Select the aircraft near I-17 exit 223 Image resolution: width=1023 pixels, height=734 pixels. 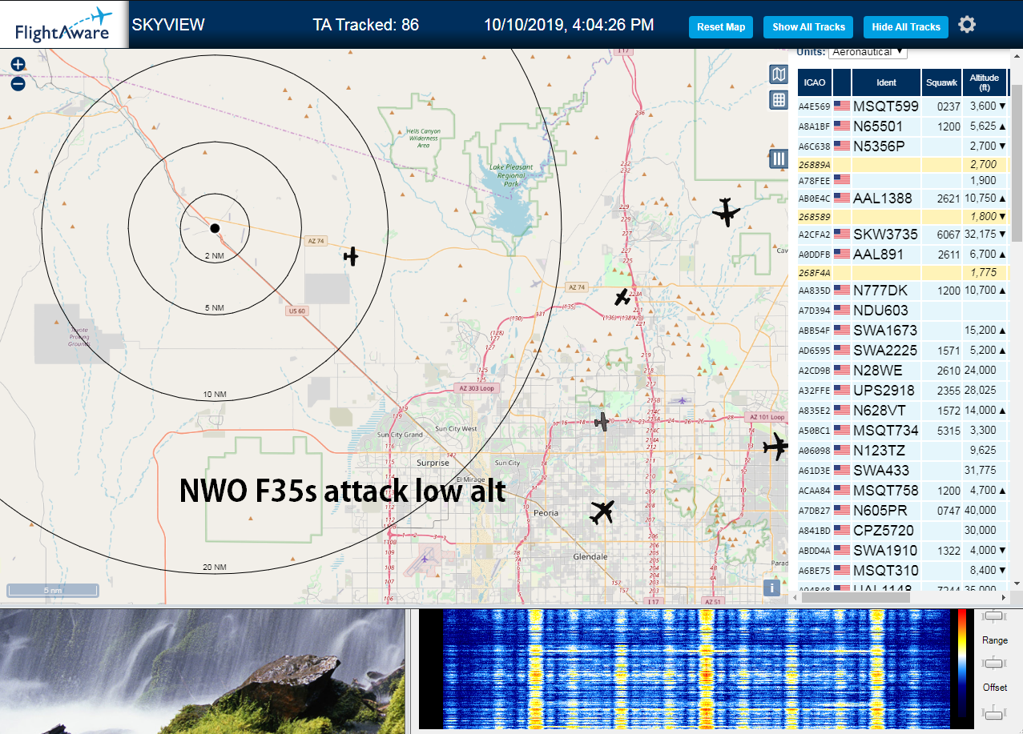622,297
